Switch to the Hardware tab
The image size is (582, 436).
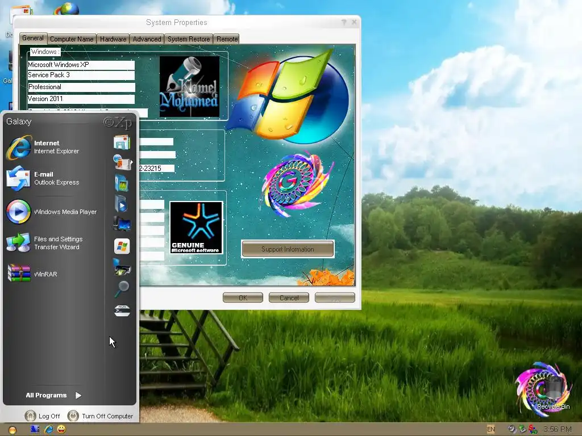pyautogui.click(x=113, y=39)
